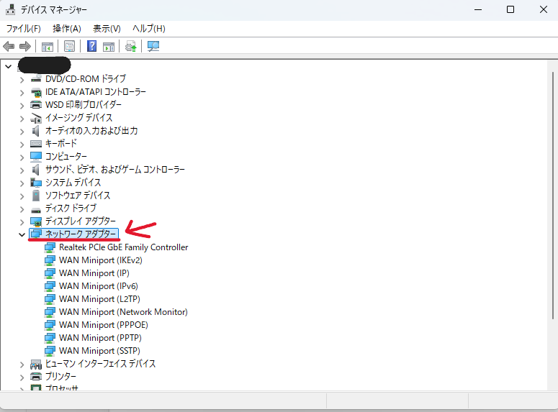Click the Properties toolbar icon
The height and width of the screenshot is (412, 558).
(69, 47)
